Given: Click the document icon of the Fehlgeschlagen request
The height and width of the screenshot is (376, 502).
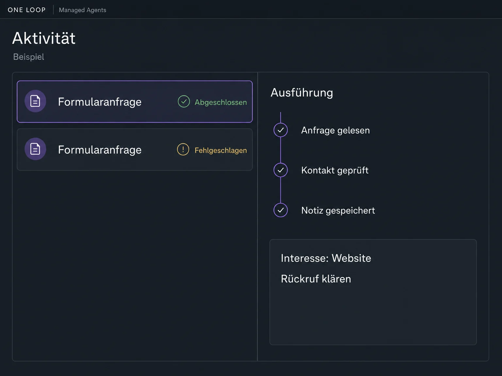Looking at the screenshot, I should 35,149.
